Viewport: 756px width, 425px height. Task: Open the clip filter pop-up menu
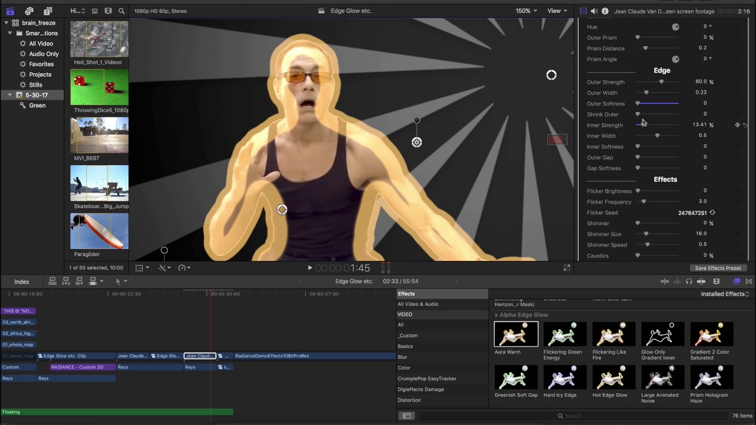[78, 11]
